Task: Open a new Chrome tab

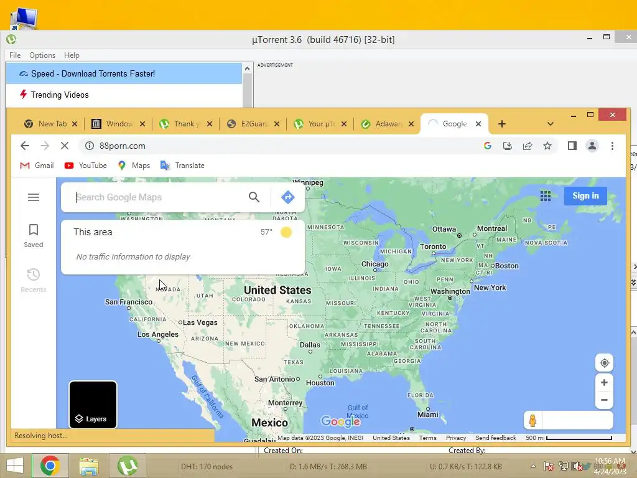Action: 502,124
